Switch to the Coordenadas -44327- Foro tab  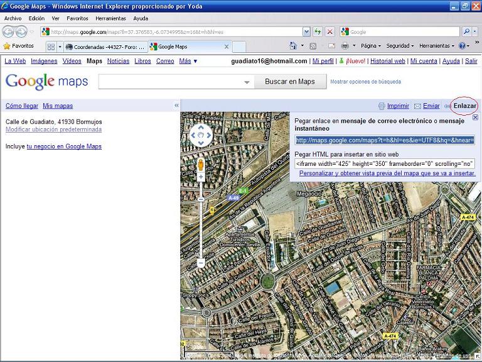coord(105,47)
